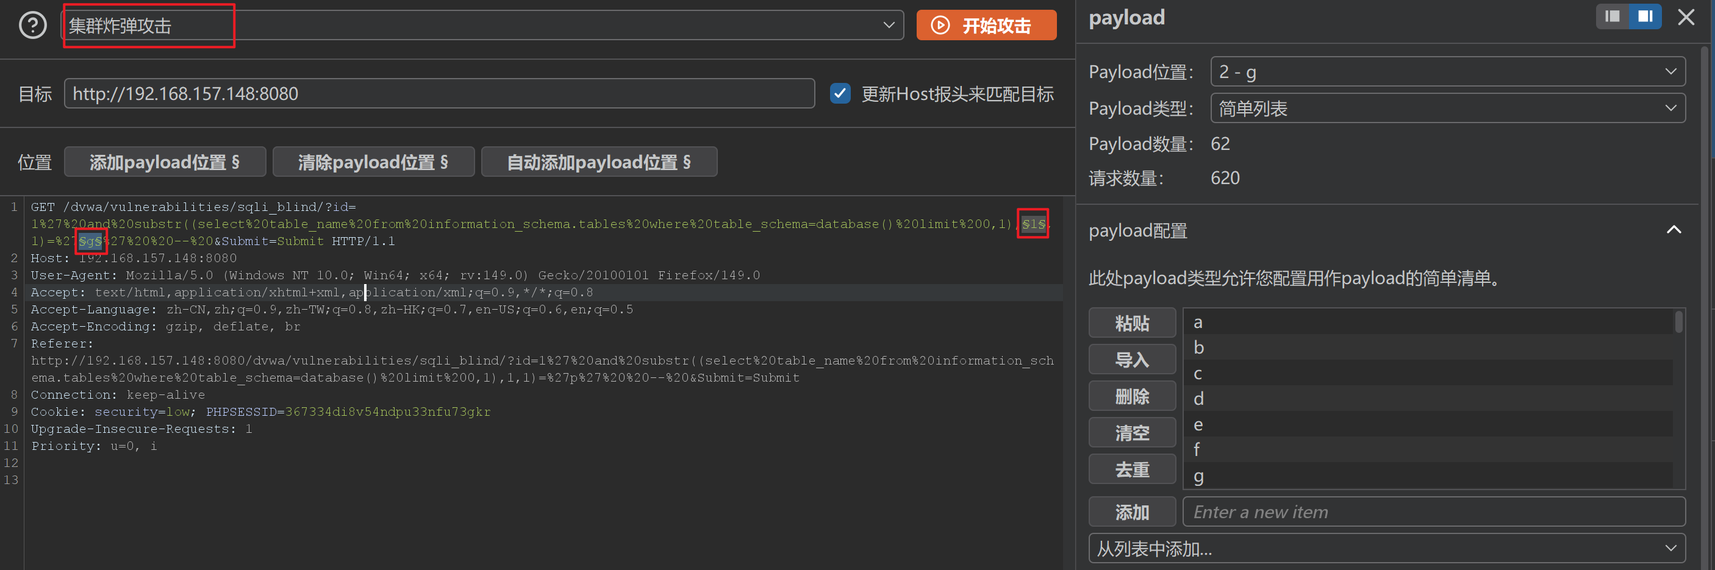The image size is (1715, 570).
Task: Select payload list item 'f'
Action: [x=1428, y=450]
